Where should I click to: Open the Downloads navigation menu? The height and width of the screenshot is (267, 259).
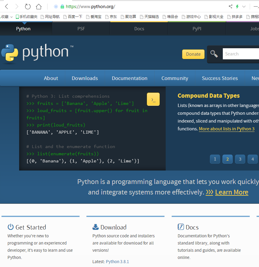(x=85, y=78)
